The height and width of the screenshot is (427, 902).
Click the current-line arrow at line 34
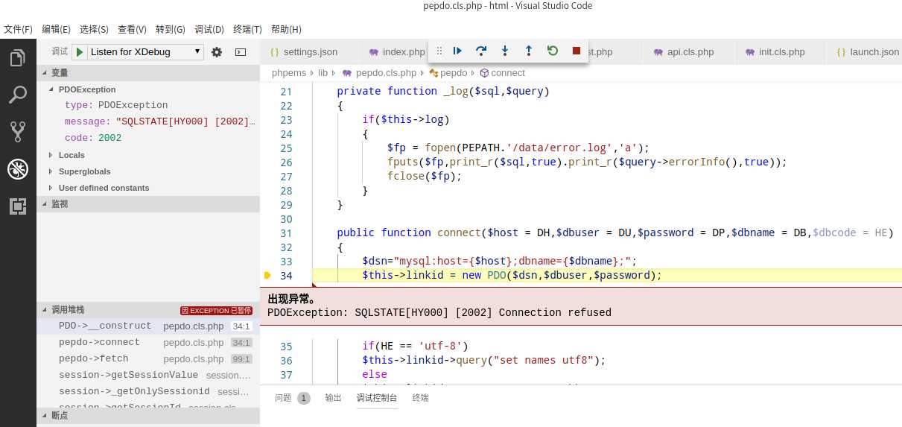(267, 276)
